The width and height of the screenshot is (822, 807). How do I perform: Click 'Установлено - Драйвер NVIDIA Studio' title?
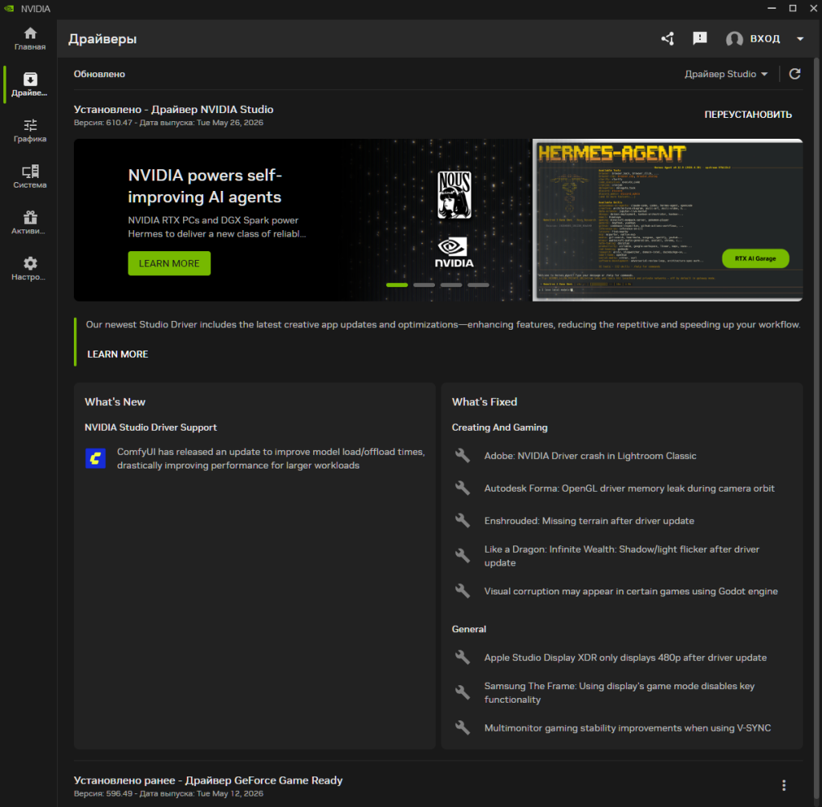(173, 110)
